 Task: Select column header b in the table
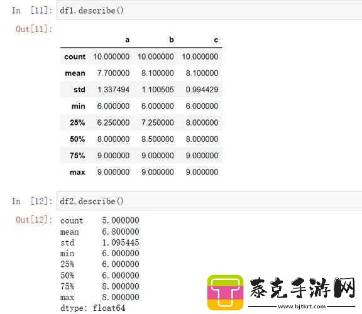pos(172,40)
